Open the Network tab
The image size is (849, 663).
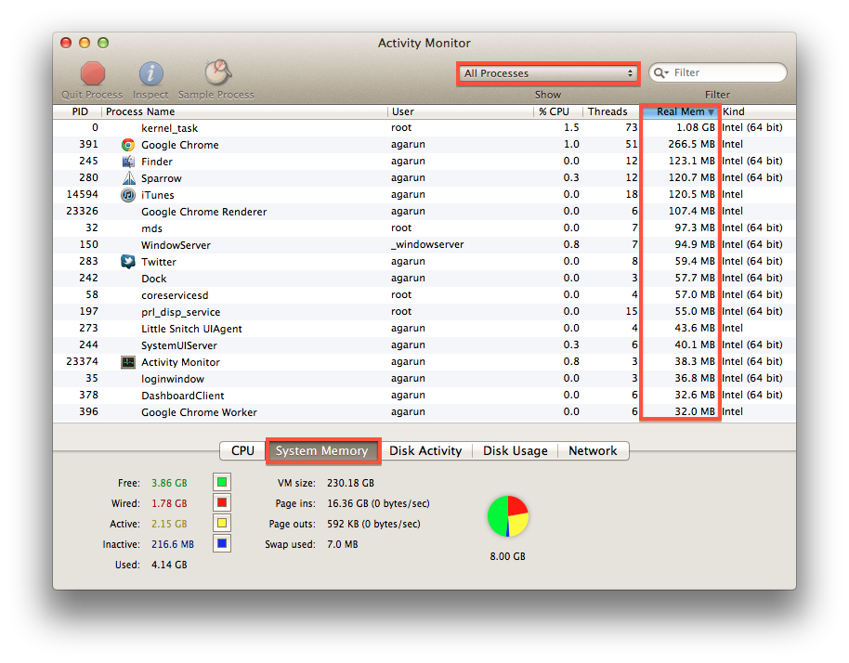pos(593,451)
